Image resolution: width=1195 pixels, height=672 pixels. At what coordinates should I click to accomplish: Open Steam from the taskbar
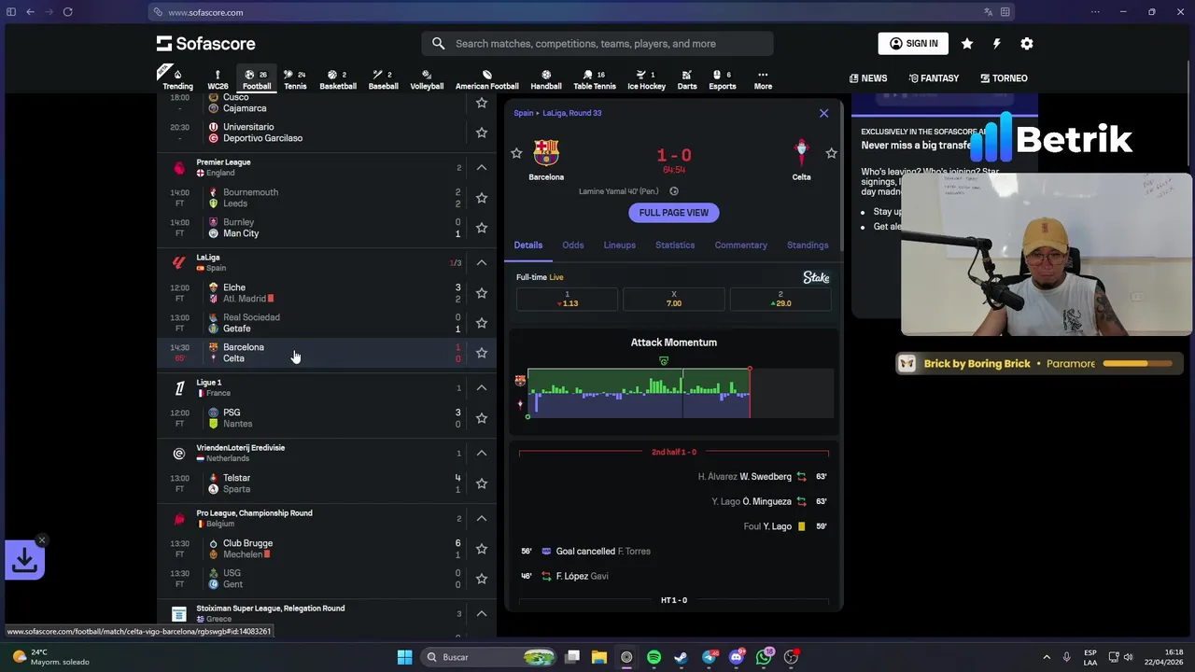(681, 657)
